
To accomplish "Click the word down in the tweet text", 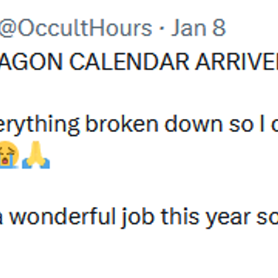I will pyautogui.click(x=194, y=124).
